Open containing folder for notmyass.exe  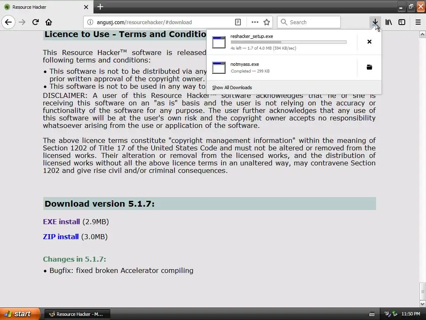369,67
